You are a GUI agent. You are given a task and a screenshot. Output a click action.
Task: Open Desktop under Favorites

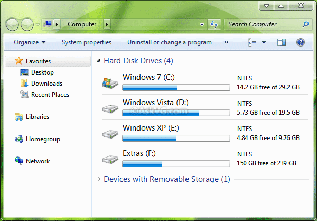tap(42, 72)
